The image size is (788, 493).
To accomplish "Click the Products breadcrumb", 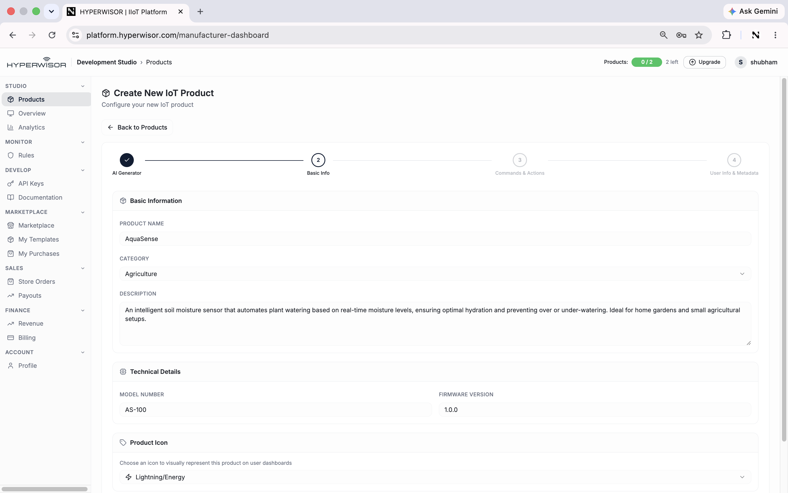I will (159, 62).
